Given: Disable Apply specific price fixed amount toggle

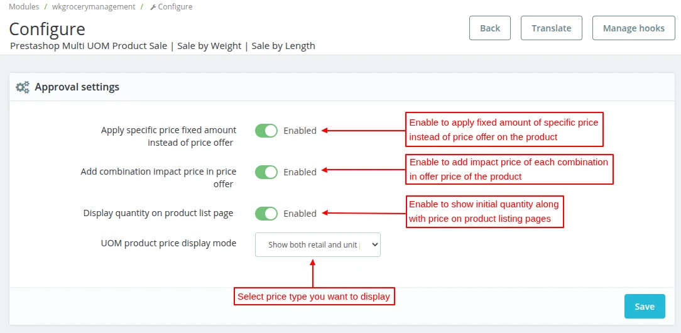Looking at the screenshot, I should [266, 131].
